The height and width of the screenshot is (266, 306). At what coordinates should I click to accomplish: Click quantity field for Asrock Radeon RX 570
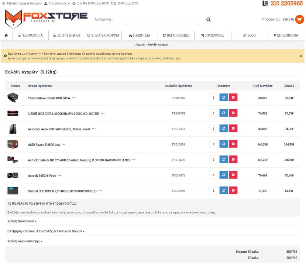click(x=214, y=160)
